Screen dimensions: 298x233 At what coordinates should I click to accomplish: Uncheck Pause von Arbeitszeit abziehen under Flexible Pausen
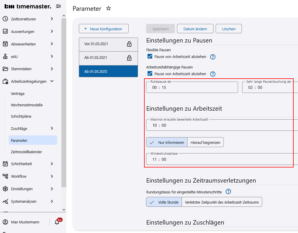pyautogui.click(x=150, y=56)
